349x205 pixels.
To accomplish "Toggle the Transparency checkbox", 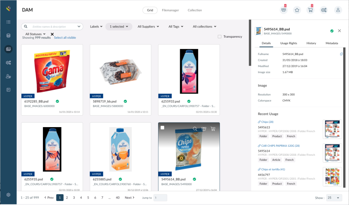I will pos(220,37).
